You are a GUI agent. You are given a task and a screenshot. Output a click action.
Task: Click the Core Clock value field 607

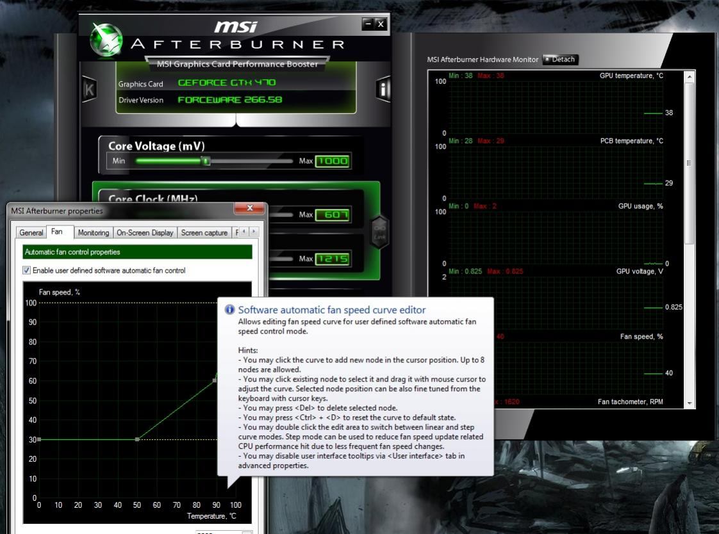click(333, 214)
